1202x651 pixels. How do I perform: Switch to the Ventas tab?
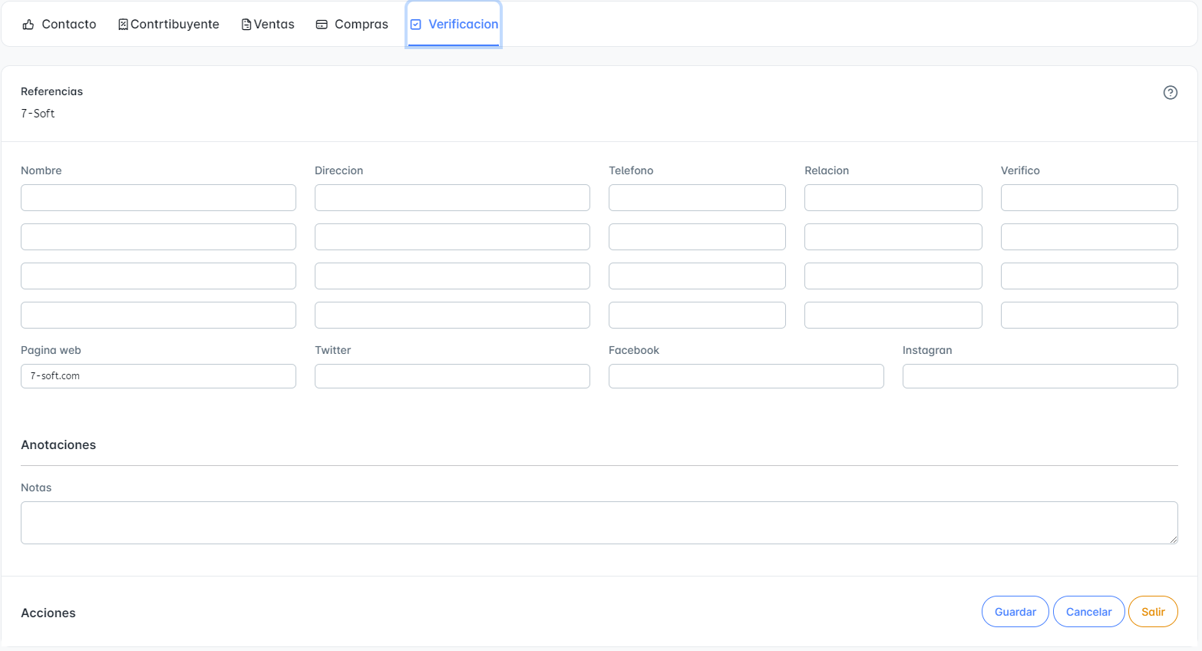(274, 25)
